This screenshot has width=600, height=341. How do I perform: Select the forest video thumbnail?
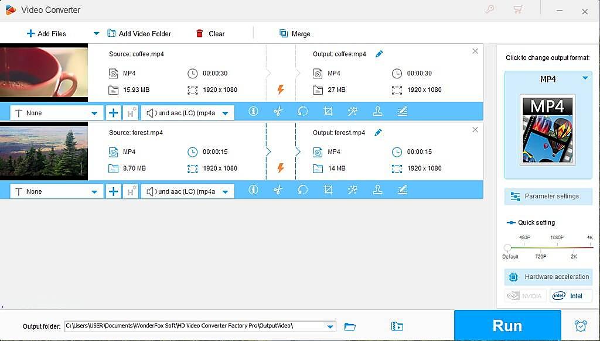(x=44, y=151)
